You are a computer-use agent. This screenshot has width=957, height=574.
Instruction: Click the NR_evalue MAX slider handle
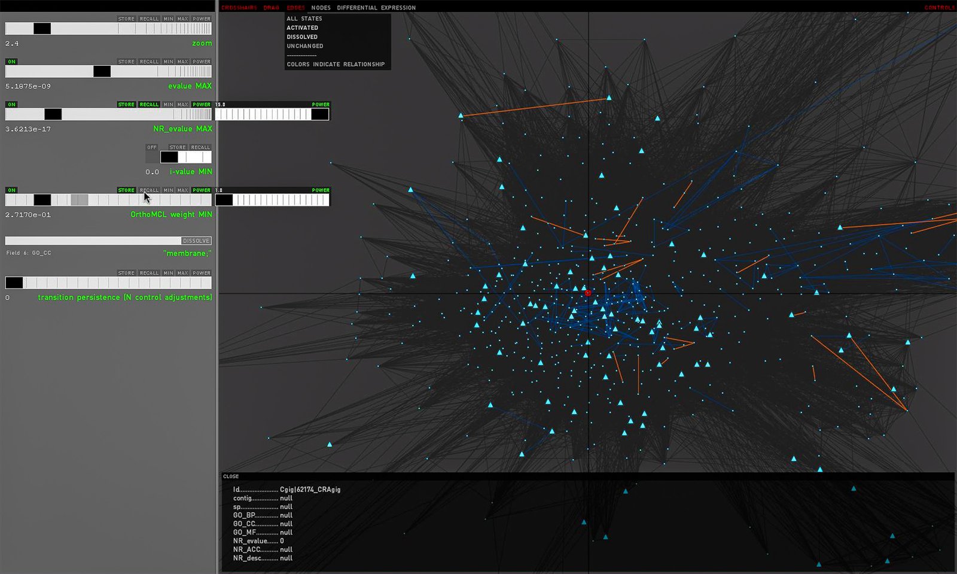point(53,114)
